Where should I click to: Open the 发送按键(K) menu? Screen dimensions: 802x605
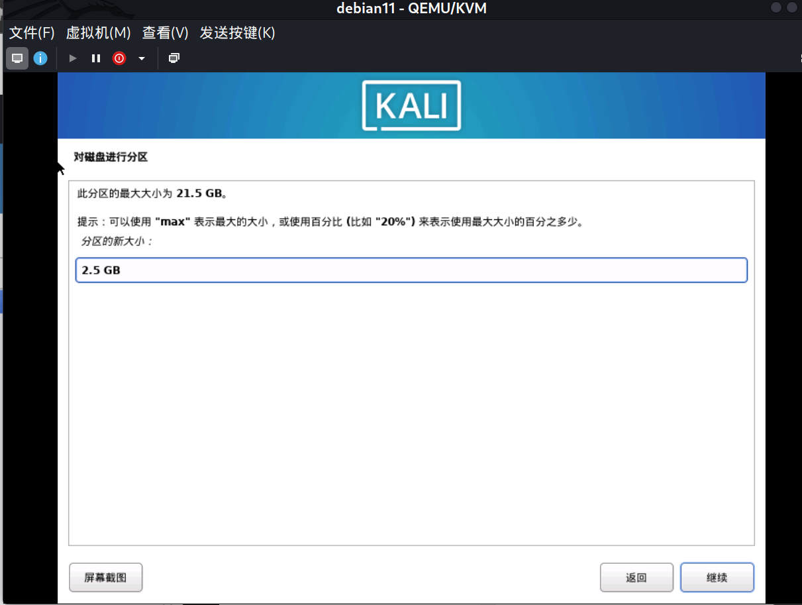[x=237, y=33]
